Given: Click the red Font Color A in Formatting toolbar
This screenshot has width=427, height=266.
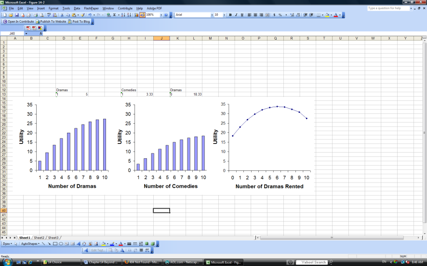Looking at the screenshot, I should pyautogui.click(x=336, y=15).
